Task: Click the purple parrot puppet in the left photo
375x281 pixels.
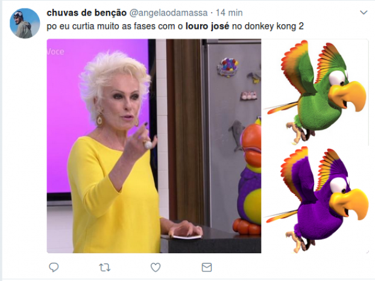Action: 248,175
